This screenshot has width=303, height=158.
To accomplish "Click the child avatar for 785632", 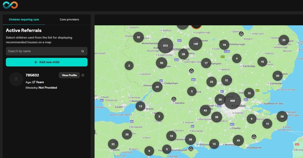I will point(16,79).
